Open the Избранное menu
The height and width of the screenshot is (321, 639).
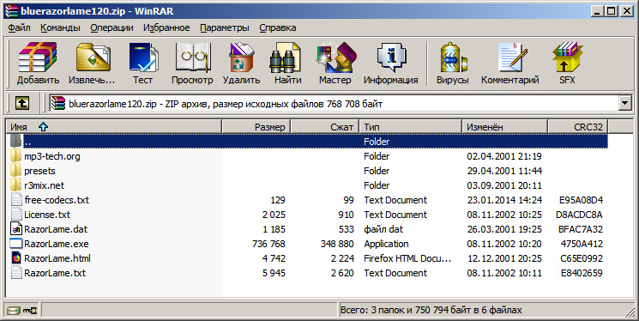pos(166,27)
